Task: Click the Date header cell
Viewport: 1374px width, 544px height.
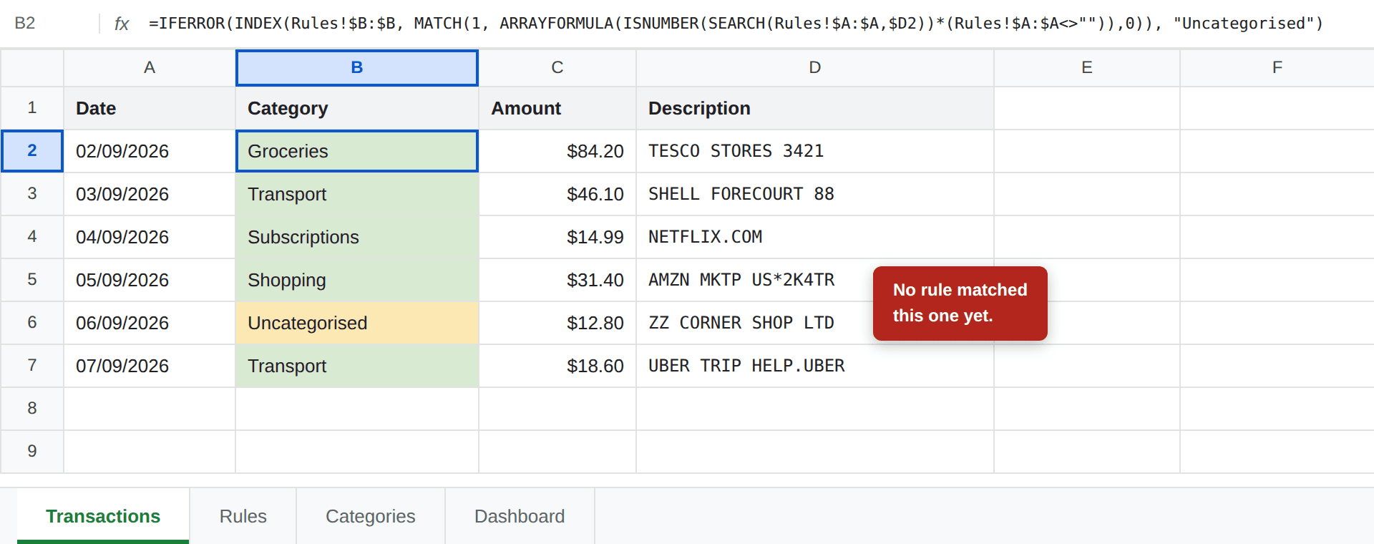Action: click(150, 108)
